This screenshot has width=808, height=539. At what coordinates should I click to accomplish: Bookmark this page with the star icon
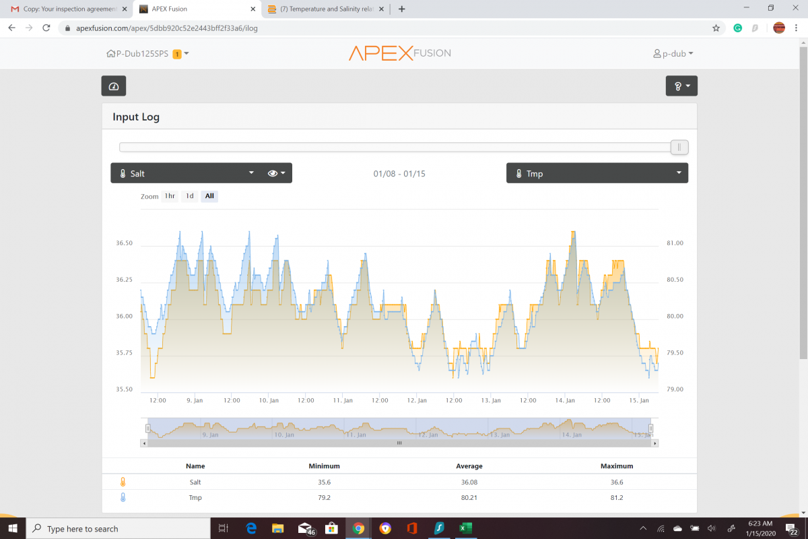coord(716,28)
